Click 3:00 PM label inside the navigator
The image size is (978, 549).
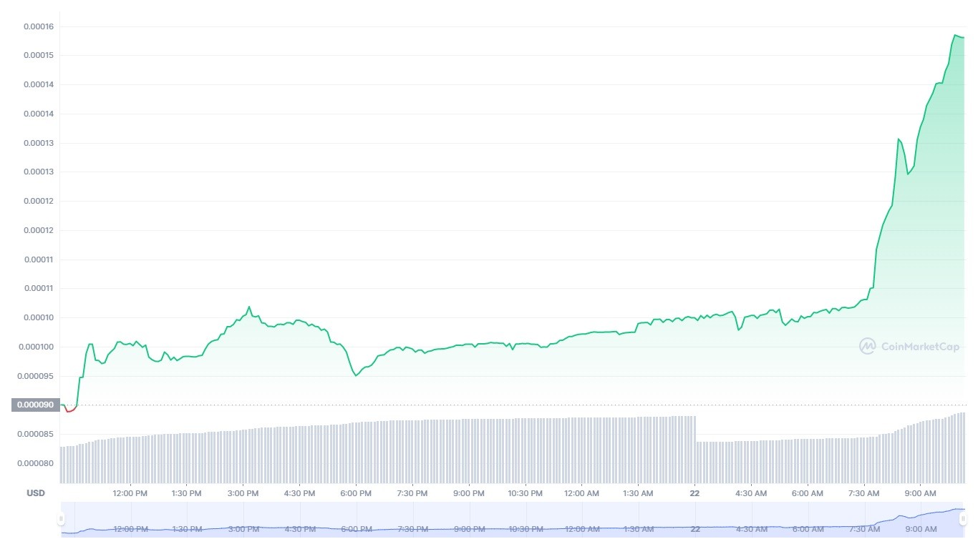click(x=243, y=529)
